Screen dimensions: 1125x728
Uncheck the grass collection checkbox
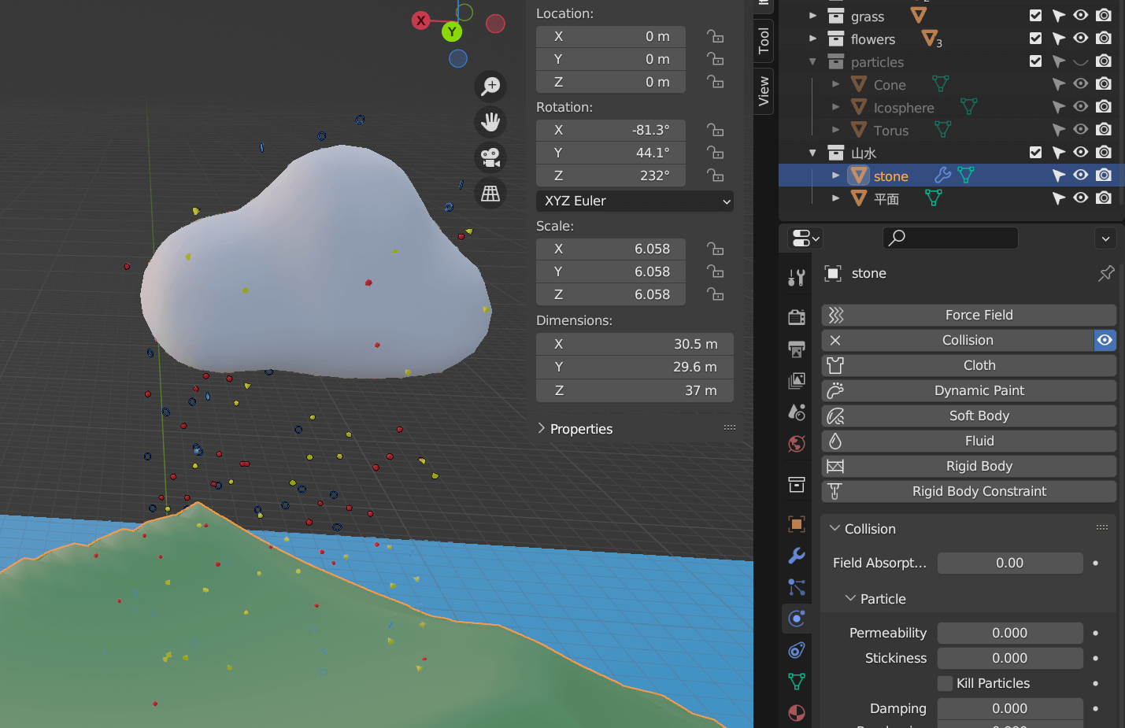[1036, 16]
